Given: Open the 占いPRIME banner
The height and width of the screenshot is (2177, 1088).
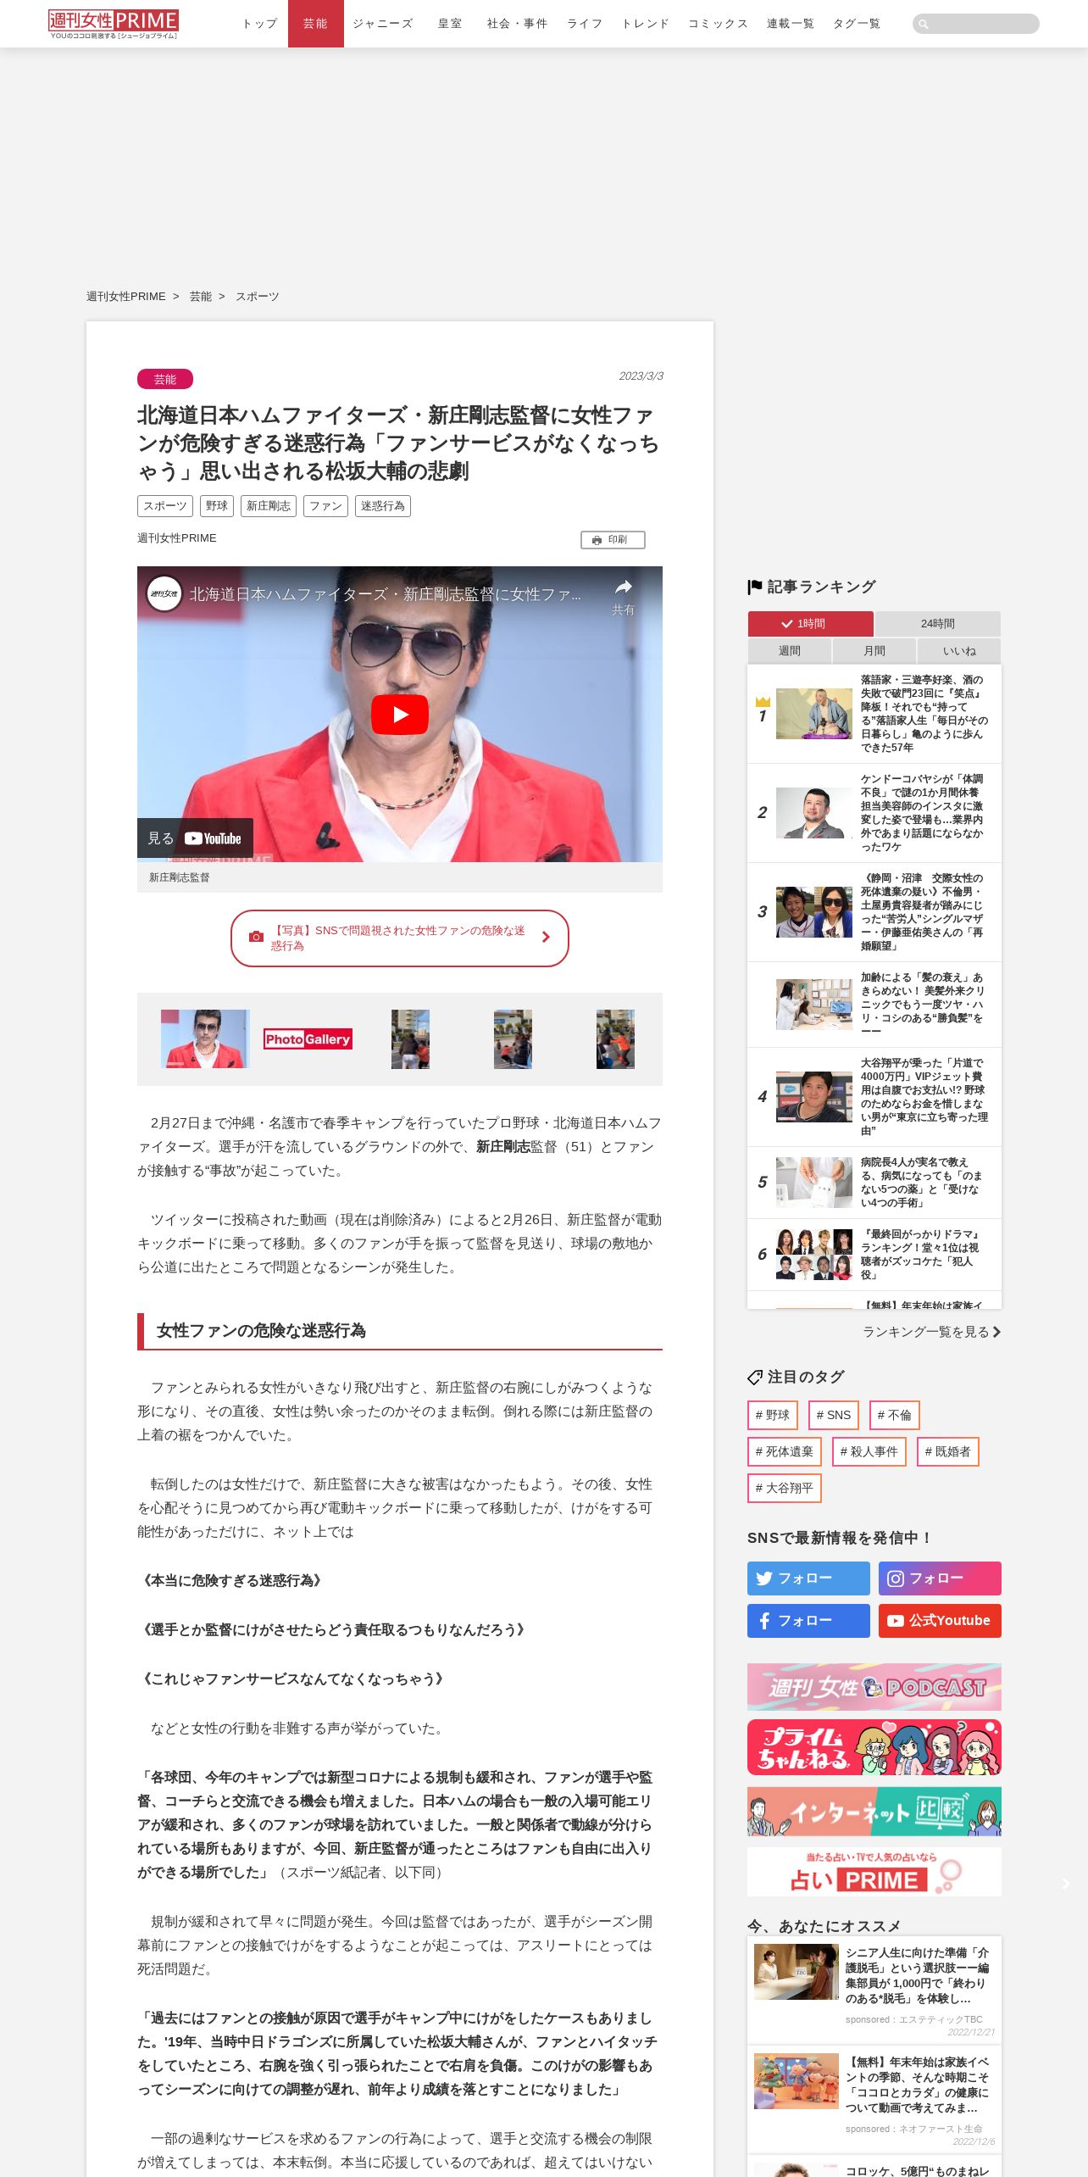Looking at the screenshot, I should (874, 1871).
